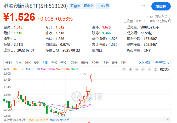Toggle the MA10:1.00 moving average line
This screenshot has width=177, height=123.
point(33,69)
